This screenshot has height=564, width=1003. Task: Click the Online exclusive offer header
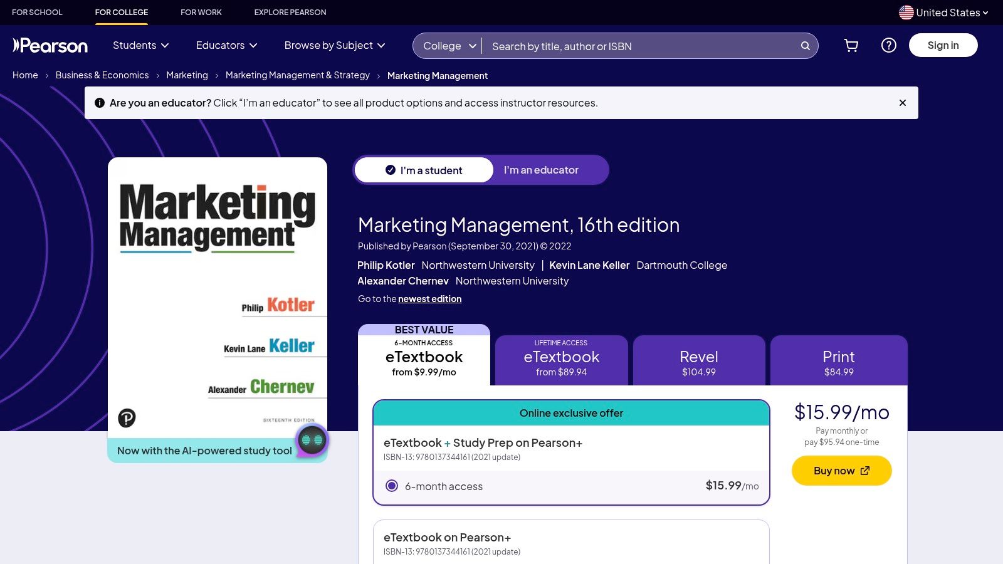571,413
